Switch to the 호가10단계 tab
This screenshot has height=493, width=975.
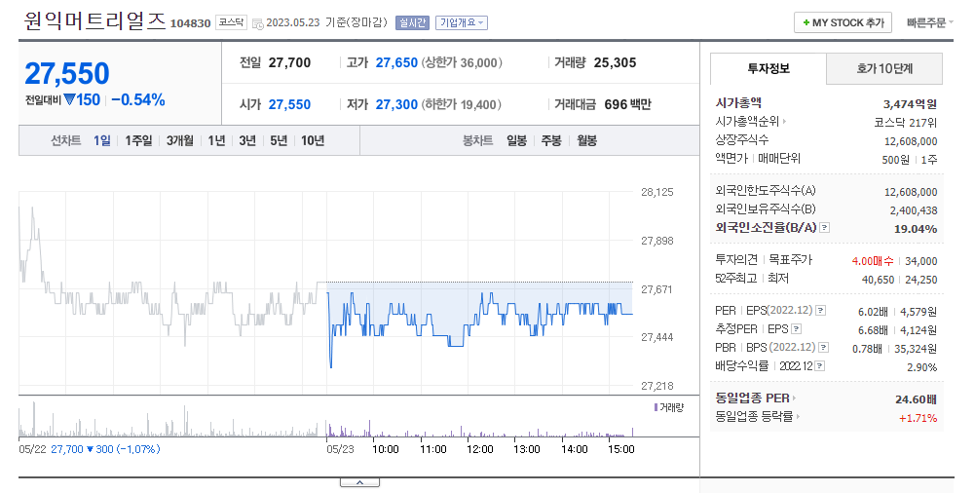click(884, 68)
